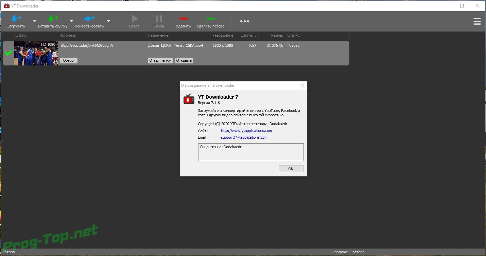The image size is (486, 256).
Task: Sort by Статус column header
Action: [294, 35]
